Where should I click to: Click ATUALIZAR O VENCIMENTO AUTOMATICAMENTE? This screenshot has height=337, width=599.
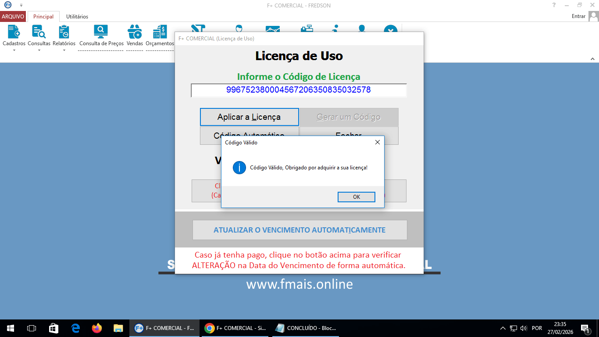299,229
